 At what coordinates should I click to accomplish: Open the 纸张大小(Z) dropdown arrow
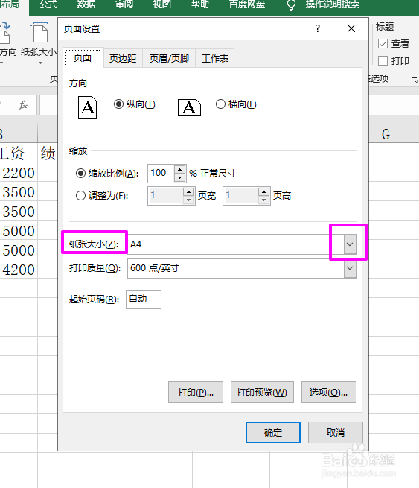[x=350, y=244]
